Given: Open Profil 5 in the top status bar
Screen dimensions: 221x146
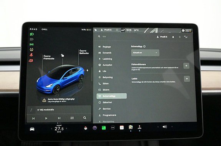Looking at the screenshot, I should tap(106, 30).
